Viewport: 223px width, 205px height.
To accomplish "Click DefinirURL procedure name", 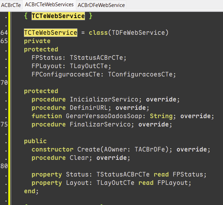I will [x=89, y=108].
